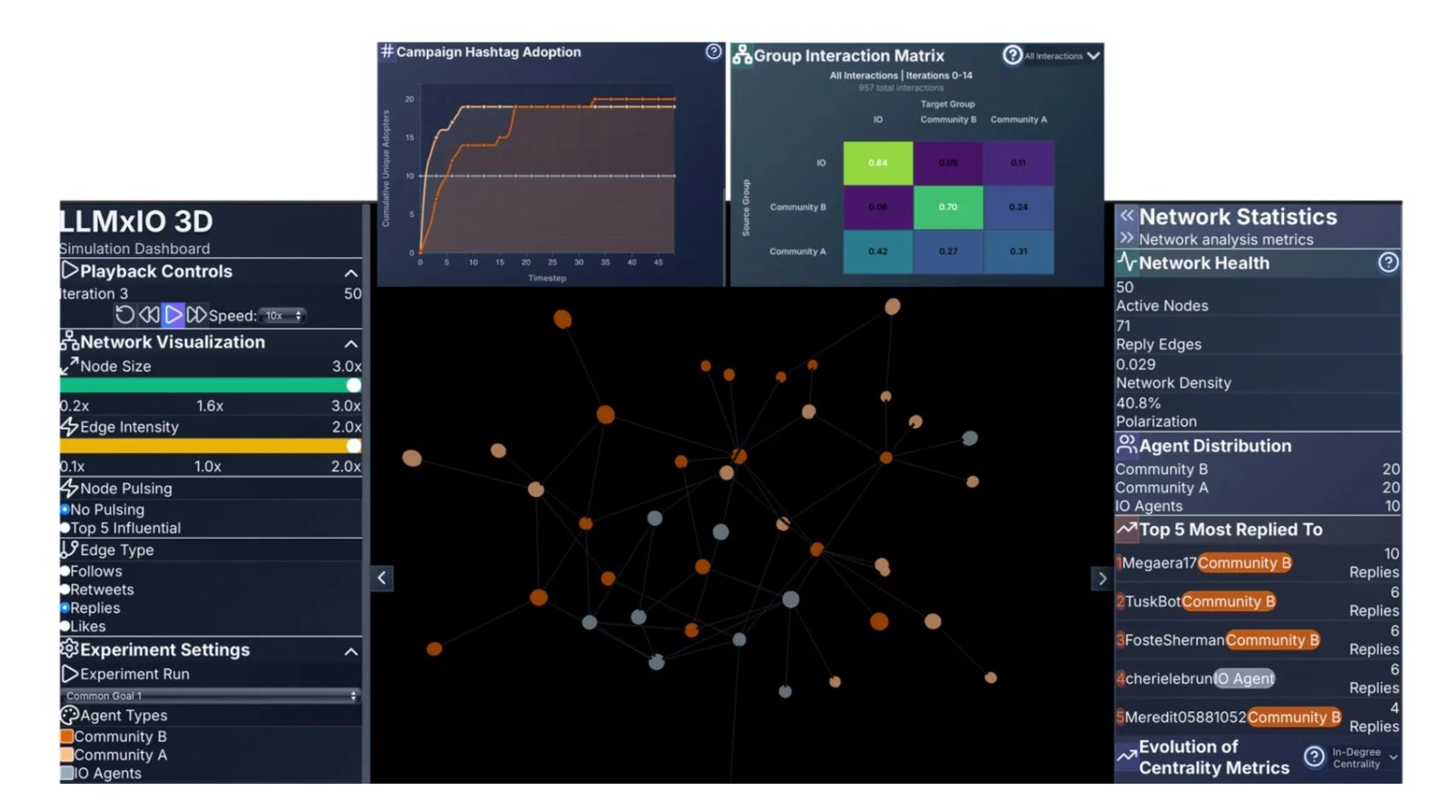Collapse the Playback Controls section
The height and width of the screenshot is (811, 1453).
pos(351,272)
